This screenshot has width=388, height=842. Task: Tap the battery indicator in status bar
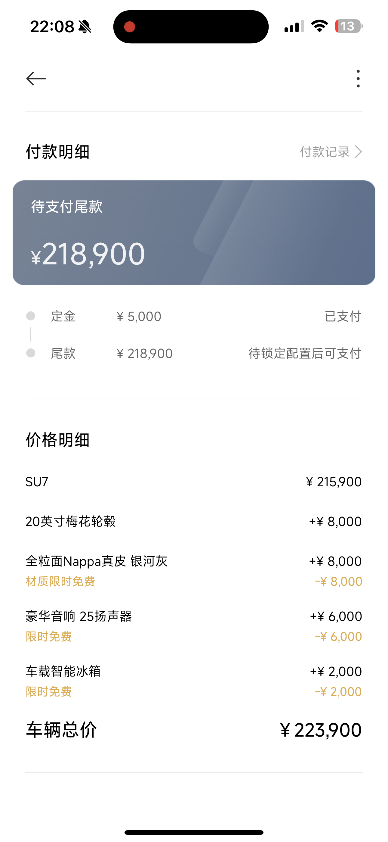(349, 26)
